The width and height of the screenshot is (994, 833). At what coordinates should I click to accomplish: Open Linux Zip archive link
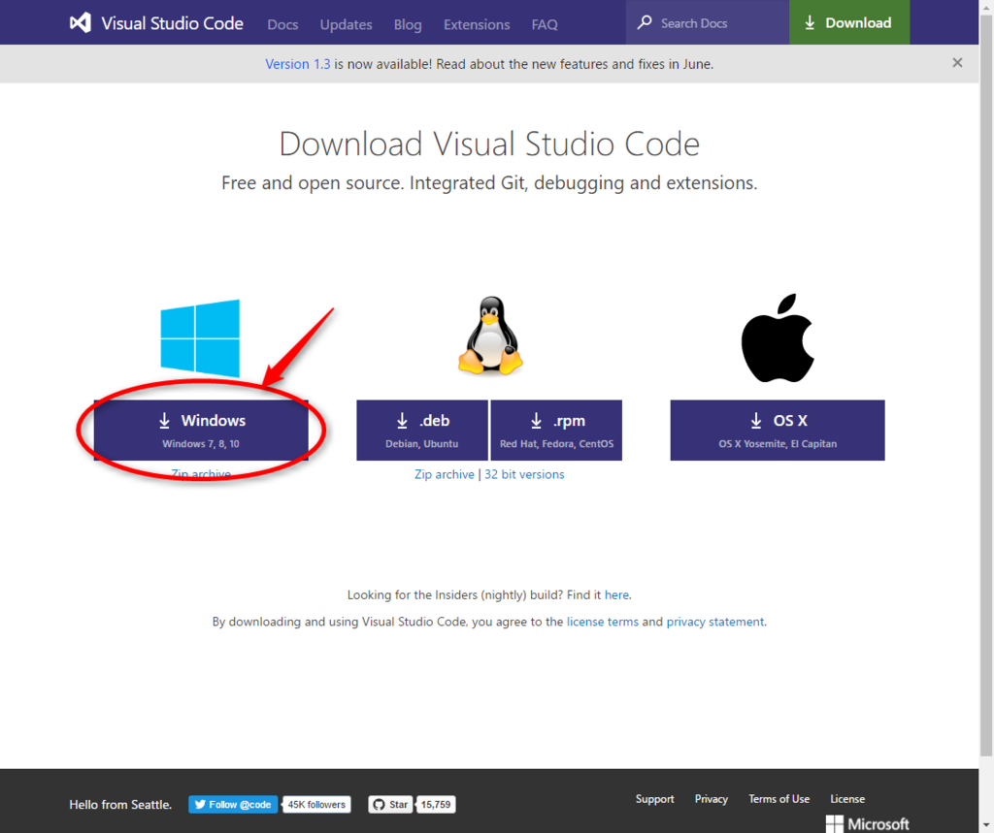point(445,474)
